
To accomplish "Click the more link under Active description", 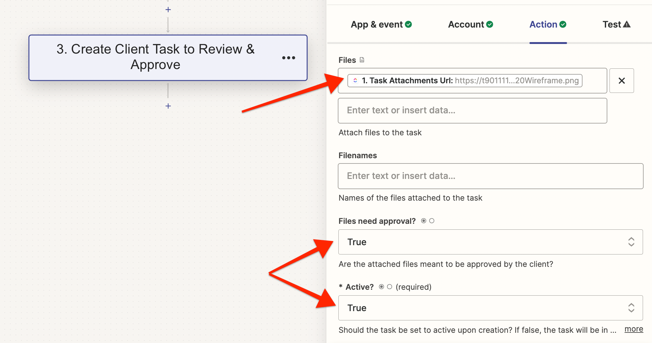I will pos(634,329).
